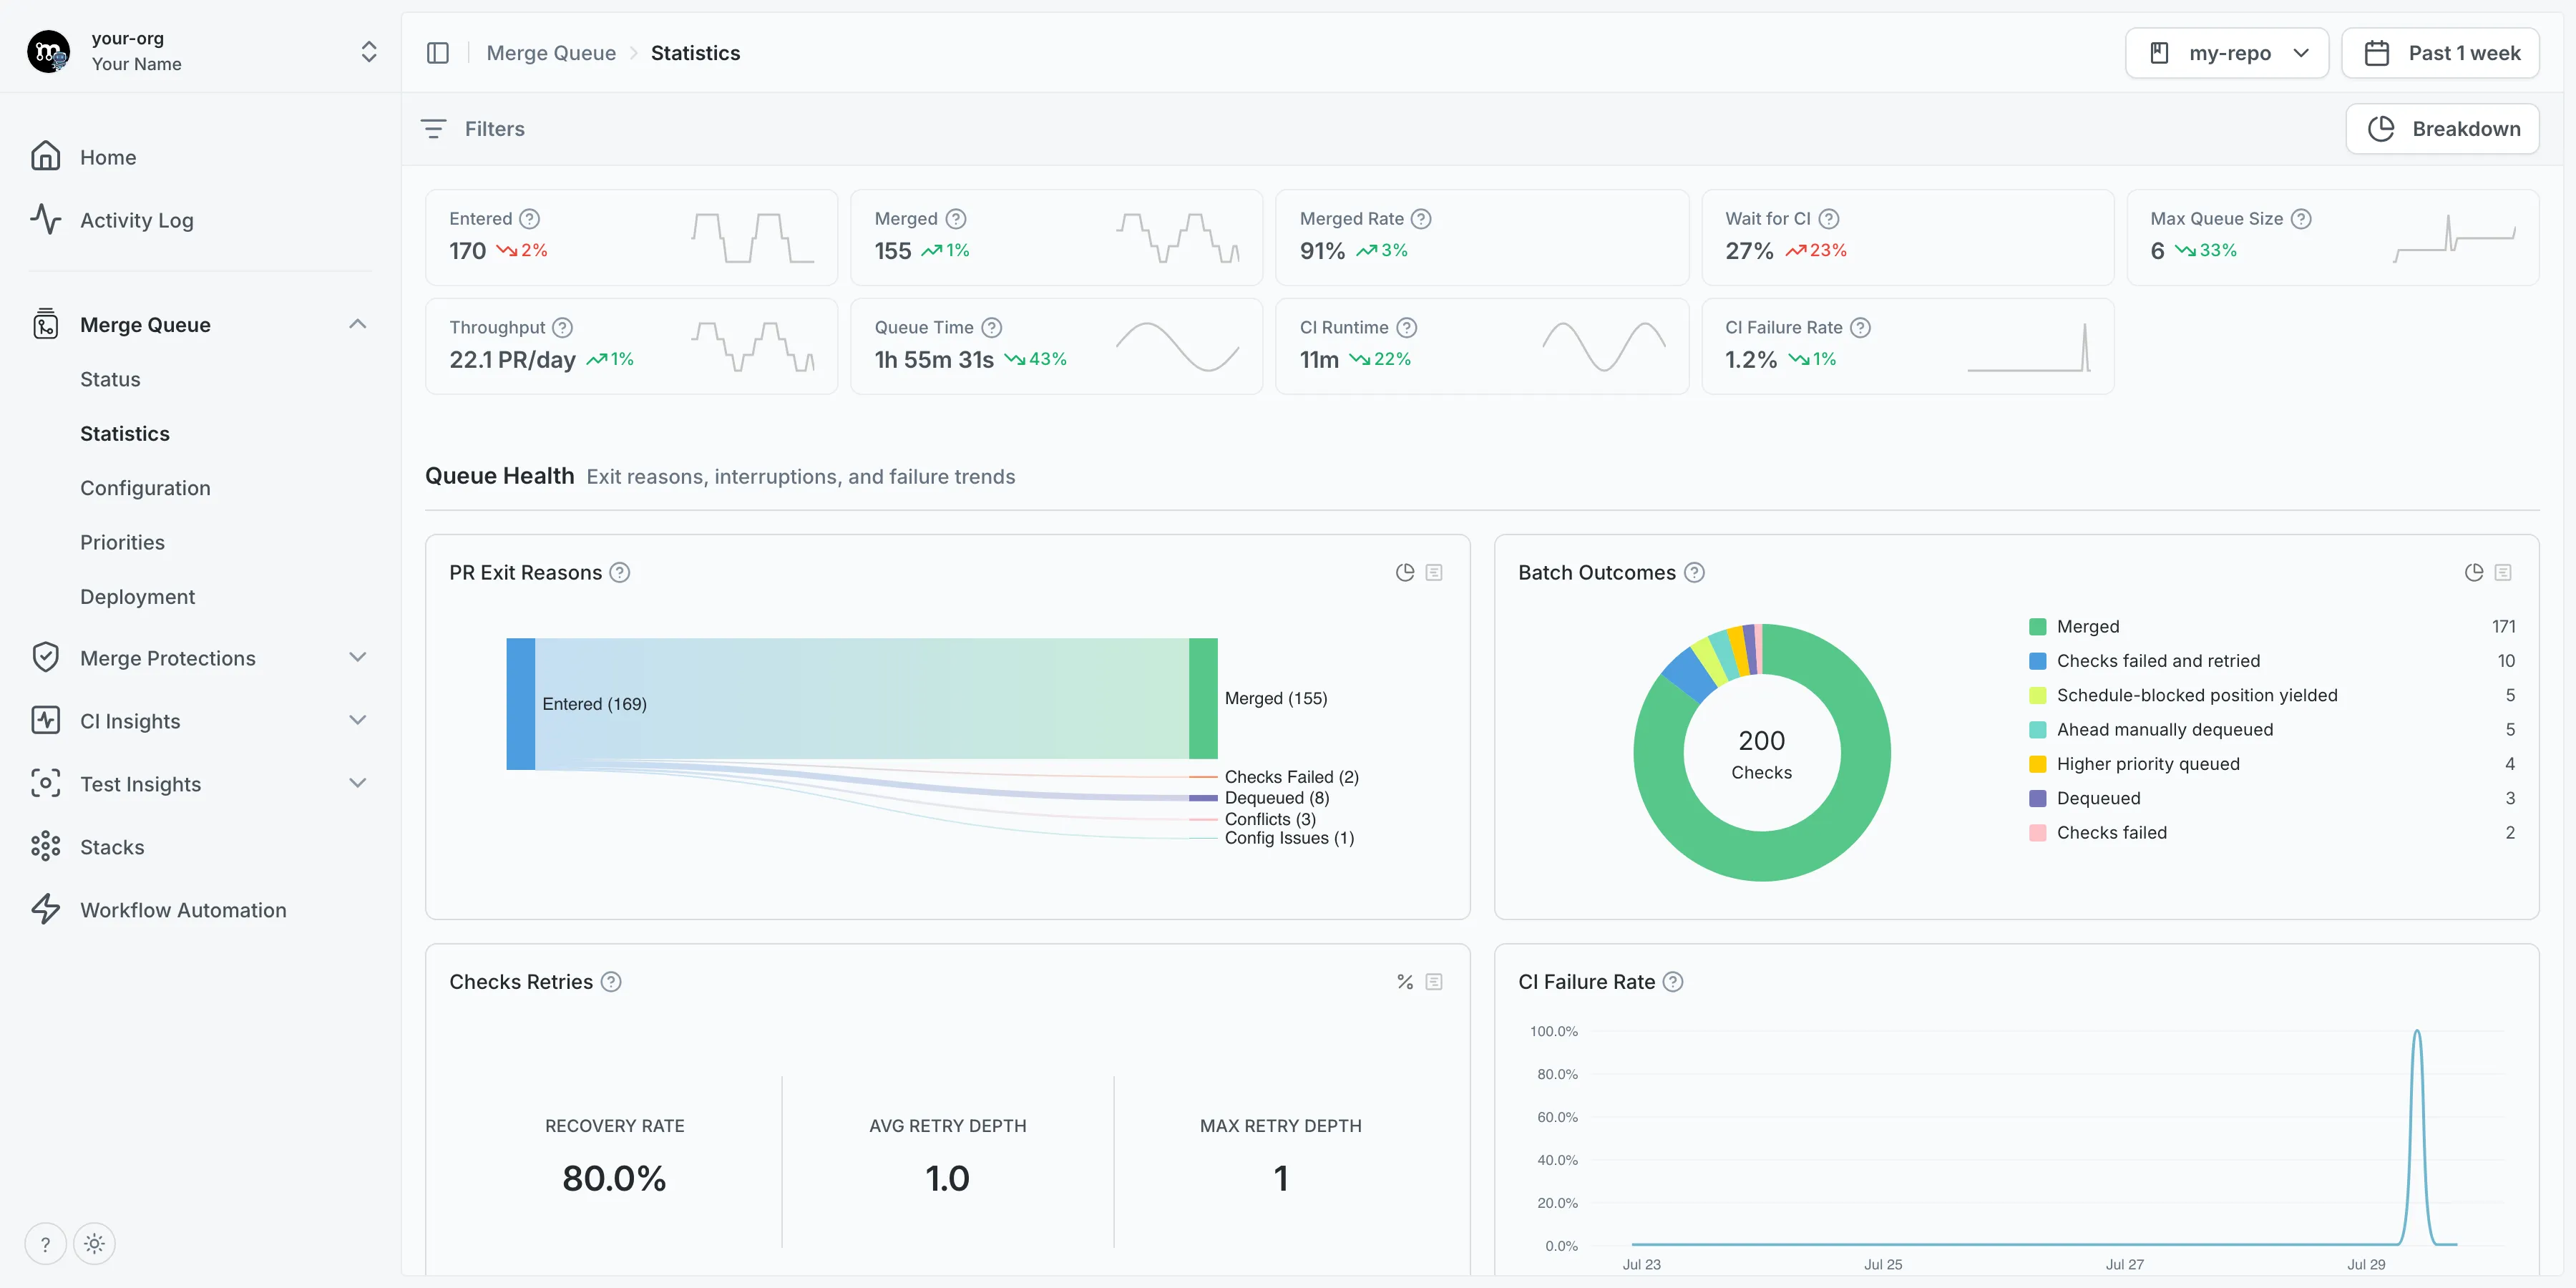The height and width of the screenshot is (1288, 2576).
Task: Open Stacks in the sidebar
Action: pyautogui.click(x=112, y=848)
